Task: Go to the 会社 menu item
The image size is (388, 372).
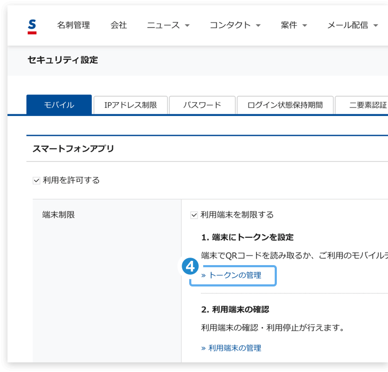Action: [x=119, y=25]
